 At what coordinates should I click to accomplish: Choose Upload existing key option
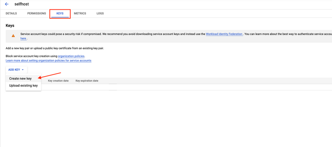[x=23, y=85]
